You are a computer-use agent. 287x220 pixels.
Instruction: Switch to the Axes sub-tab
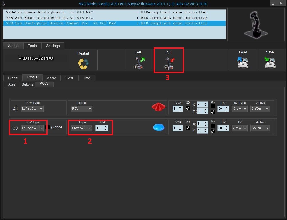(12, 84)
